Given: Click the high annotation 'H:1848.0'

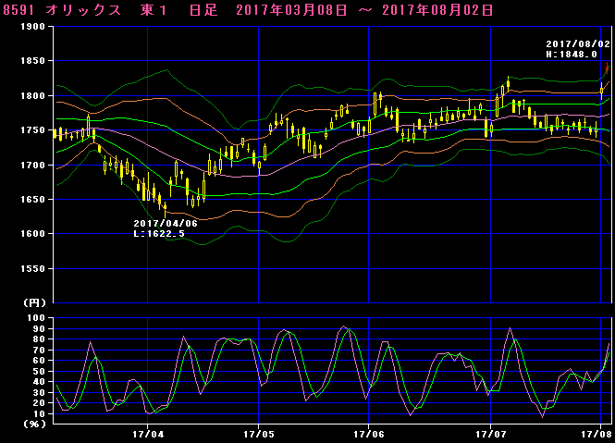Looking at the screenshot, I should (572, 55).
